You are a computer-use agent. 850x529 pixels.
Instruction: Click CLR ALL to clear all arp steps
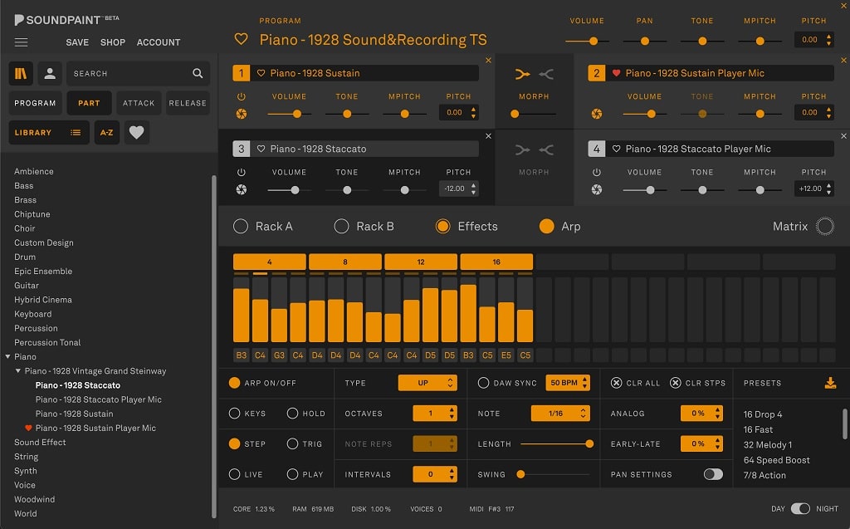(617, 383)
